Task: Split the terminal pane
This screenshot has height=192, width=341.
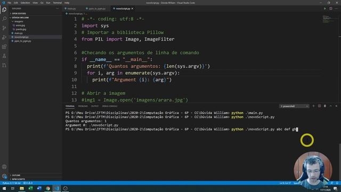Action: 319,106
